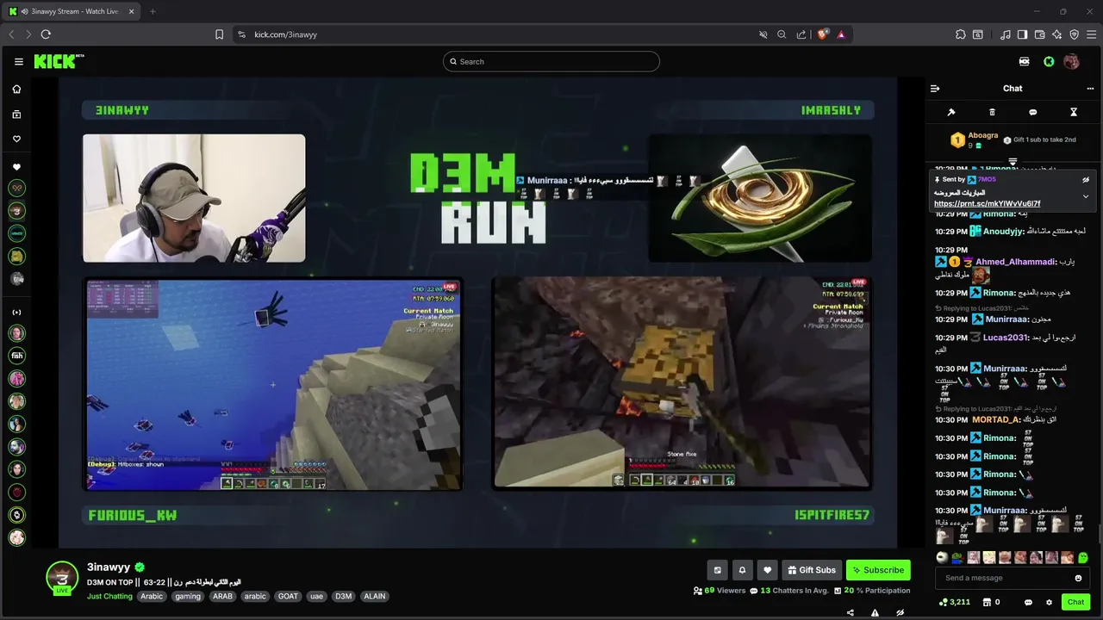Select the 3inawyy Stream tab
Image resolution: width=1103 pixels, height=620 pixels.
click(72, 11)
